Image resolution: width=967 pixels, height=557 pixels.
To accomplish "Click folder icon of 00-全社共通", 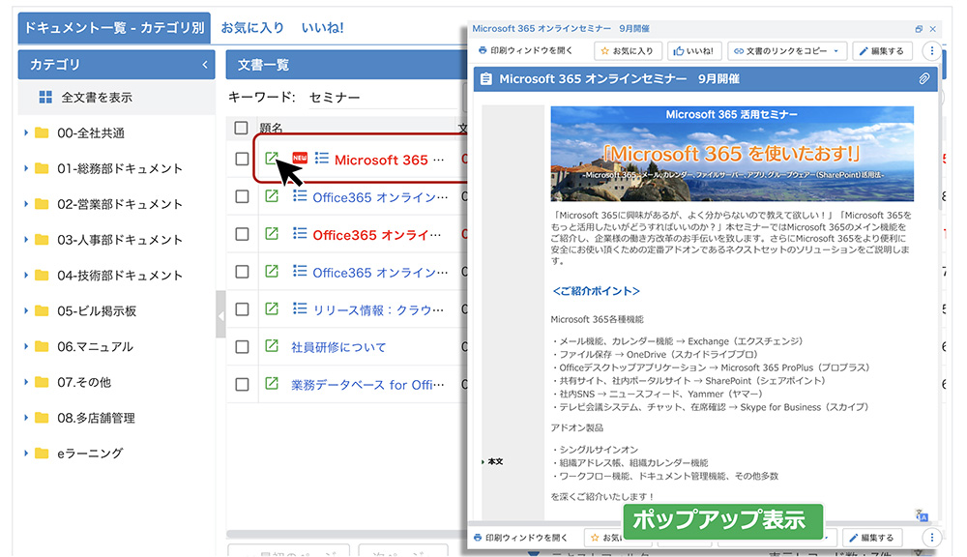I will click(42, 132).
